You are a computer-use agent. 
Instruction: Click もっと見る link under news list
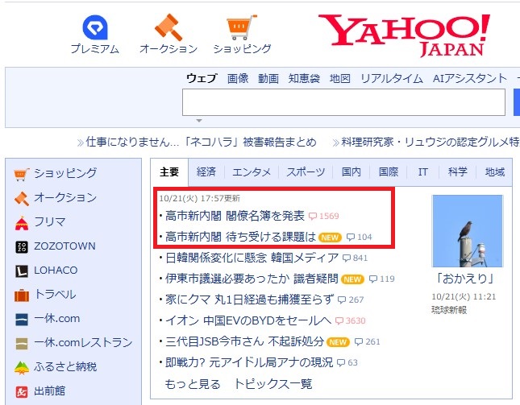click(x=193, y=384)
